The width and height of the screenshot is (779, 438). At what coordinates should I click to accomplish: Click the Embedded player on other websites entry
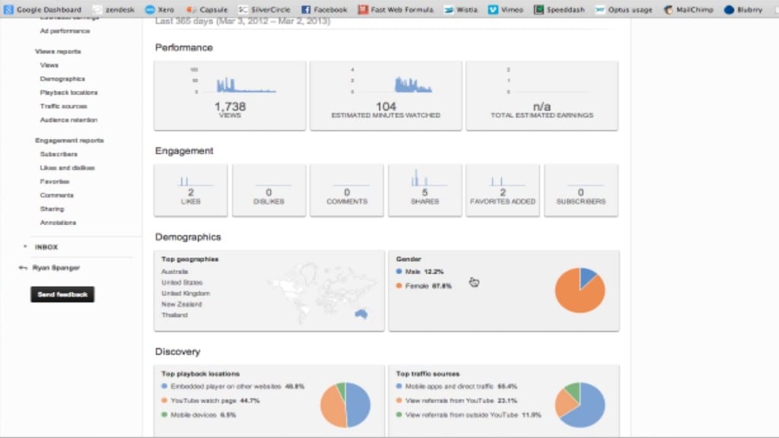click(x=233, y=386)
